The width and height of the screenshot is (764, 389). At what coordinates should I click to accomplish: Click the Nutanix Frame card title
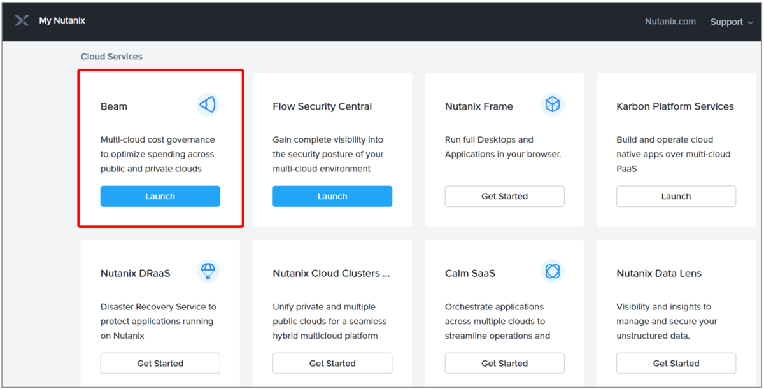[479, 106]
